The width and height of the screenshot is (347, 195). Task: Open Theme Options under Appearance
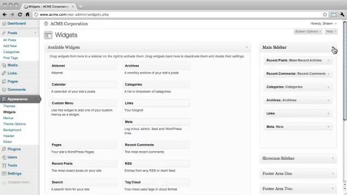click(15, 124)
